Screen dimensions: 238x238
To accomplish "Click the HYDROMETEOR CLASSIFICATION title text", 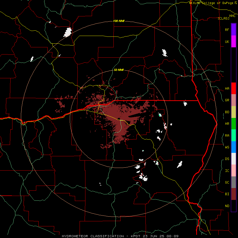I will click(93, 236).
